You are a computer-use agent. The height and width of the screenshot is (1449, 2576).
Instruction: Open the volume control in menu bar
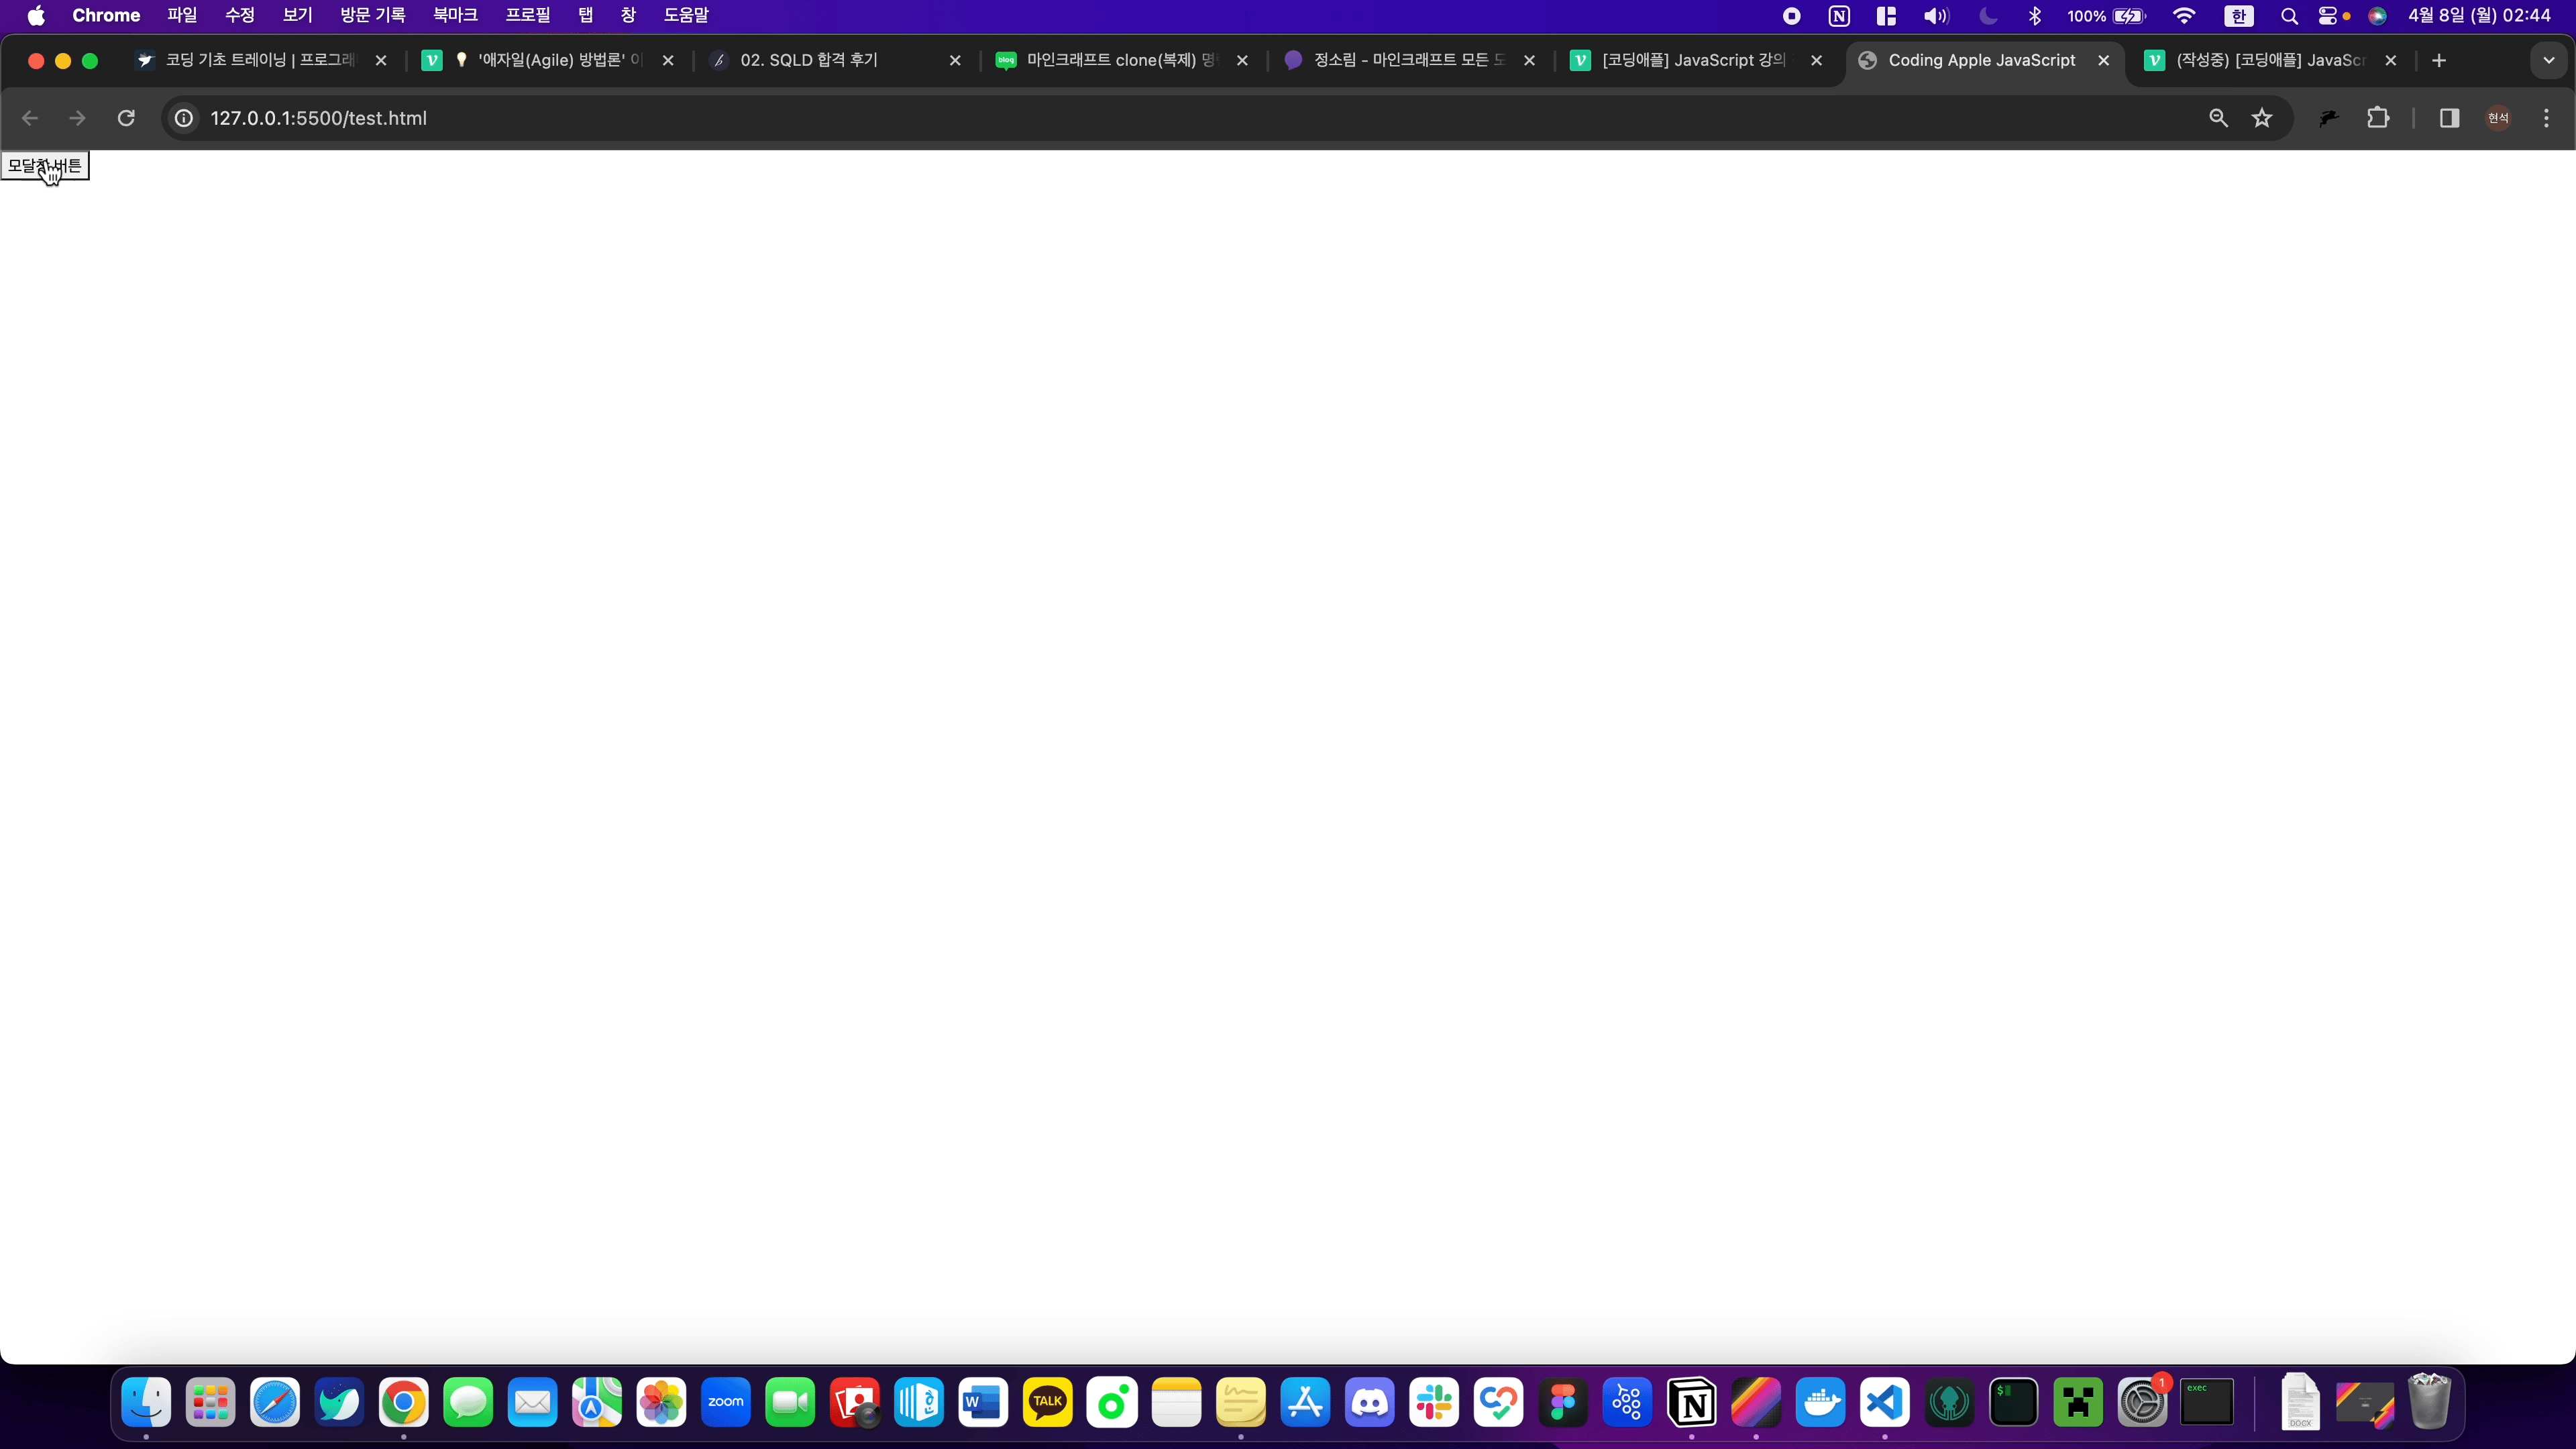(1935, 16)
